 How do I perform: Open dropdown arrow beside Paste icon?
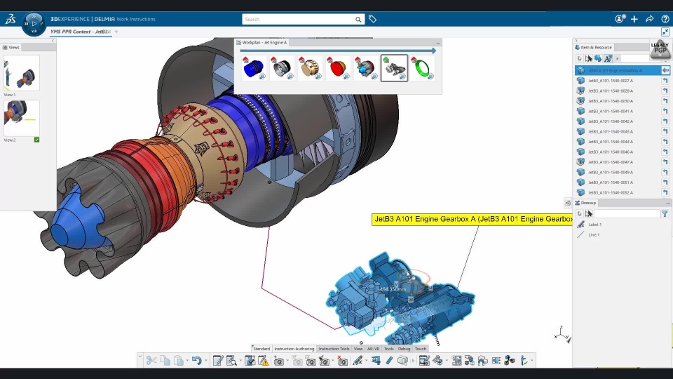pyautogui.click(x=187, y=361)
